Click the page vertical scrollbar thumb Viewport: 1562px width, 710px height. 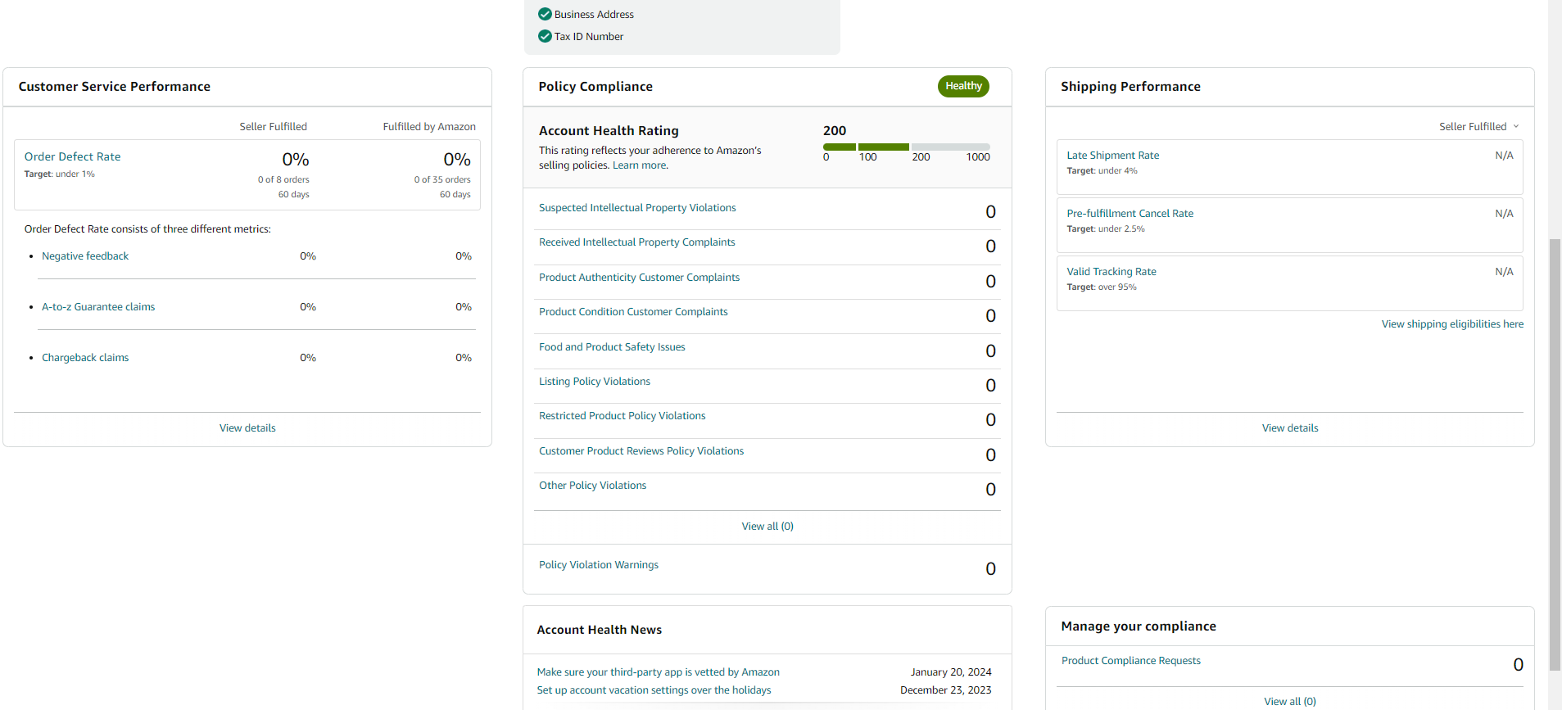pyautogui.click(x=1555, y=454)
